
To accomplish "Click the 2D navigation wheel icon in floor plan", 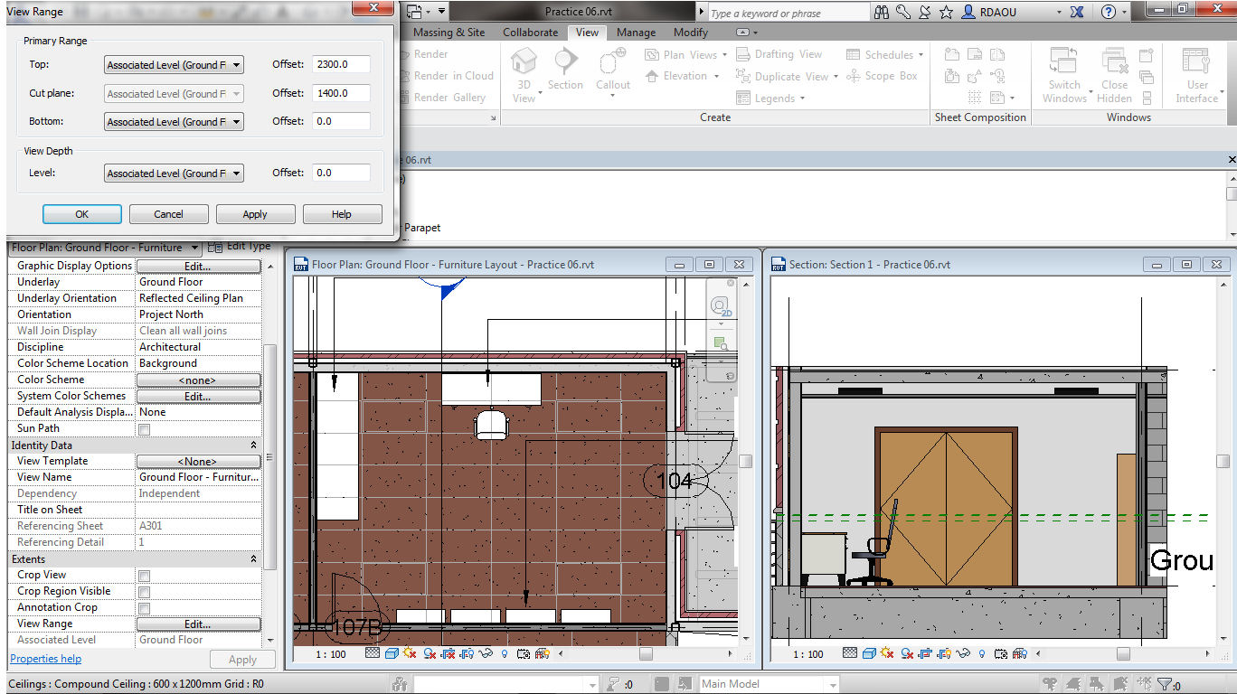I will click(x=721, y=305).
